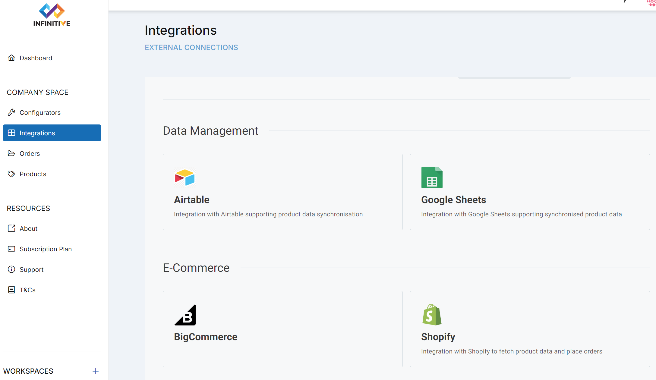Open the Airtable integration card title
The image size is (656, 380).
coord(192,200)
